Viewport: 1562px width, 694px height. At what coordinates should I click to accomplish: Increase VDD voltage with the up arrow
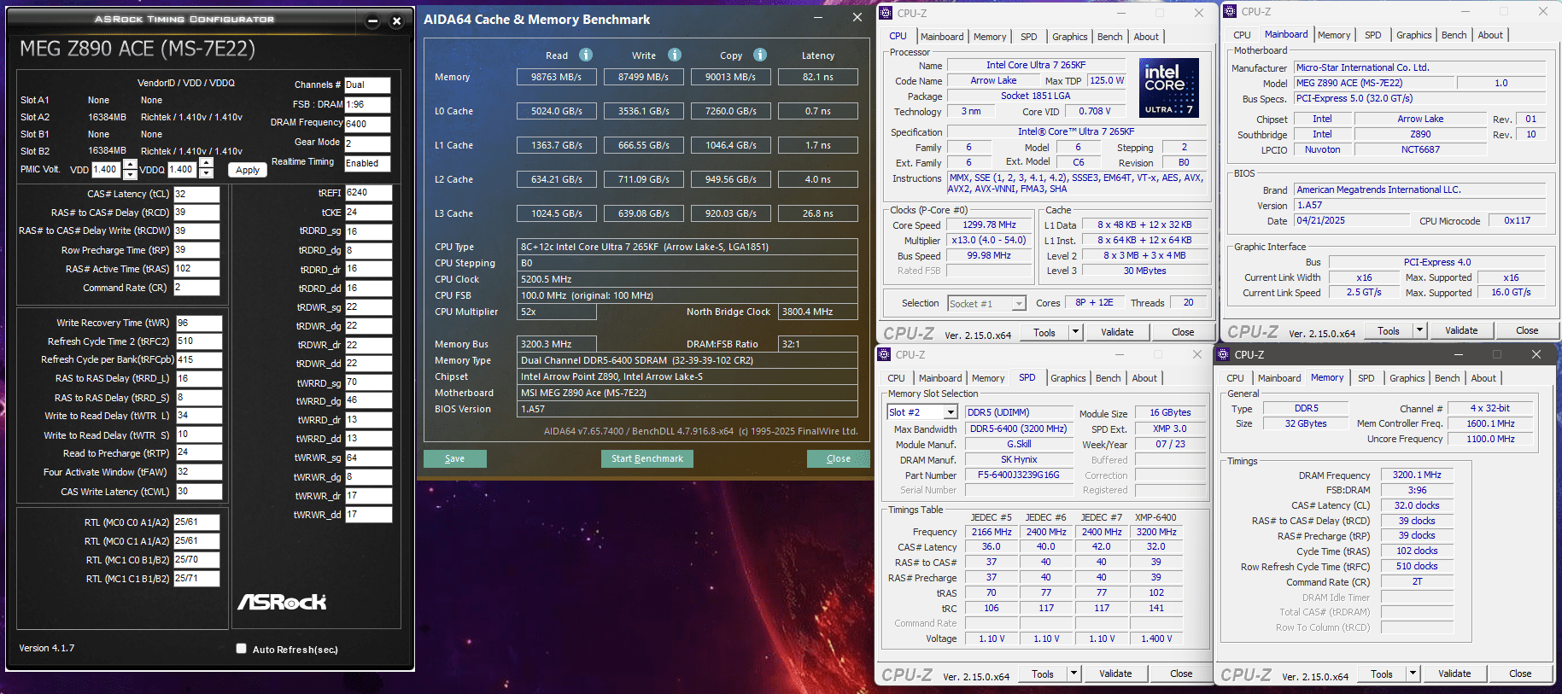coord(130,164)
